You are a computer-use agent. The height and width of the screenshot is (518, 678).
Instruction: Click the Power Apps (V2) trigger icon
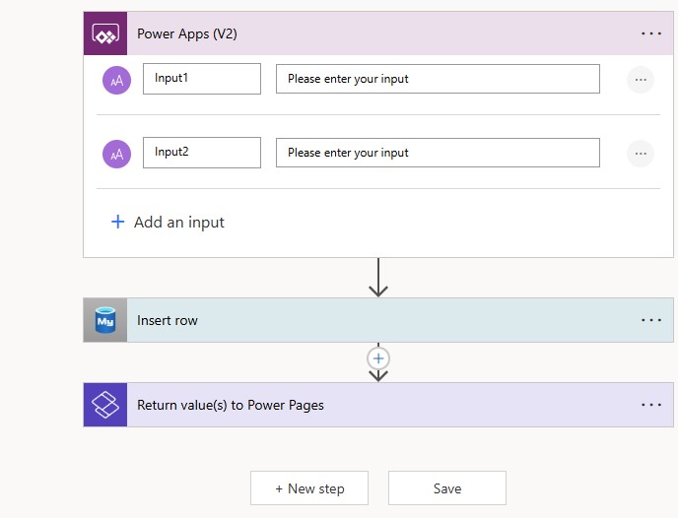pyautogui.click(x=105, y=33)
